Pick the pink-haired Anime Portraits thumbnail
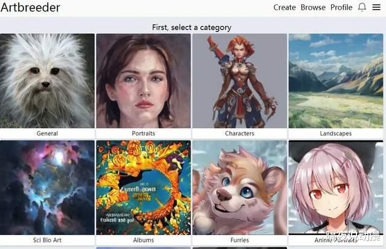Image resolution: width=386 pixels, height=249 pixels. (x=336, y=187)
